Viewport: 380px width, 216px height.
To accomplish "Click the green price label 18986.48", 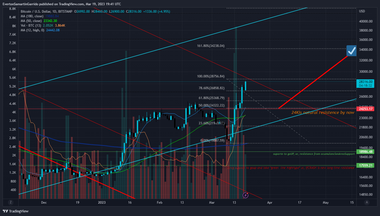I will click(365, 152).
